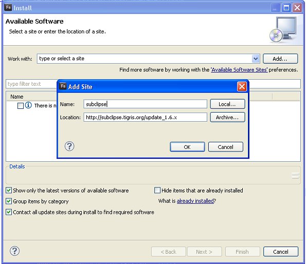
Task: Click the 'Next >' wizard button
Action: tap(204, 252)
